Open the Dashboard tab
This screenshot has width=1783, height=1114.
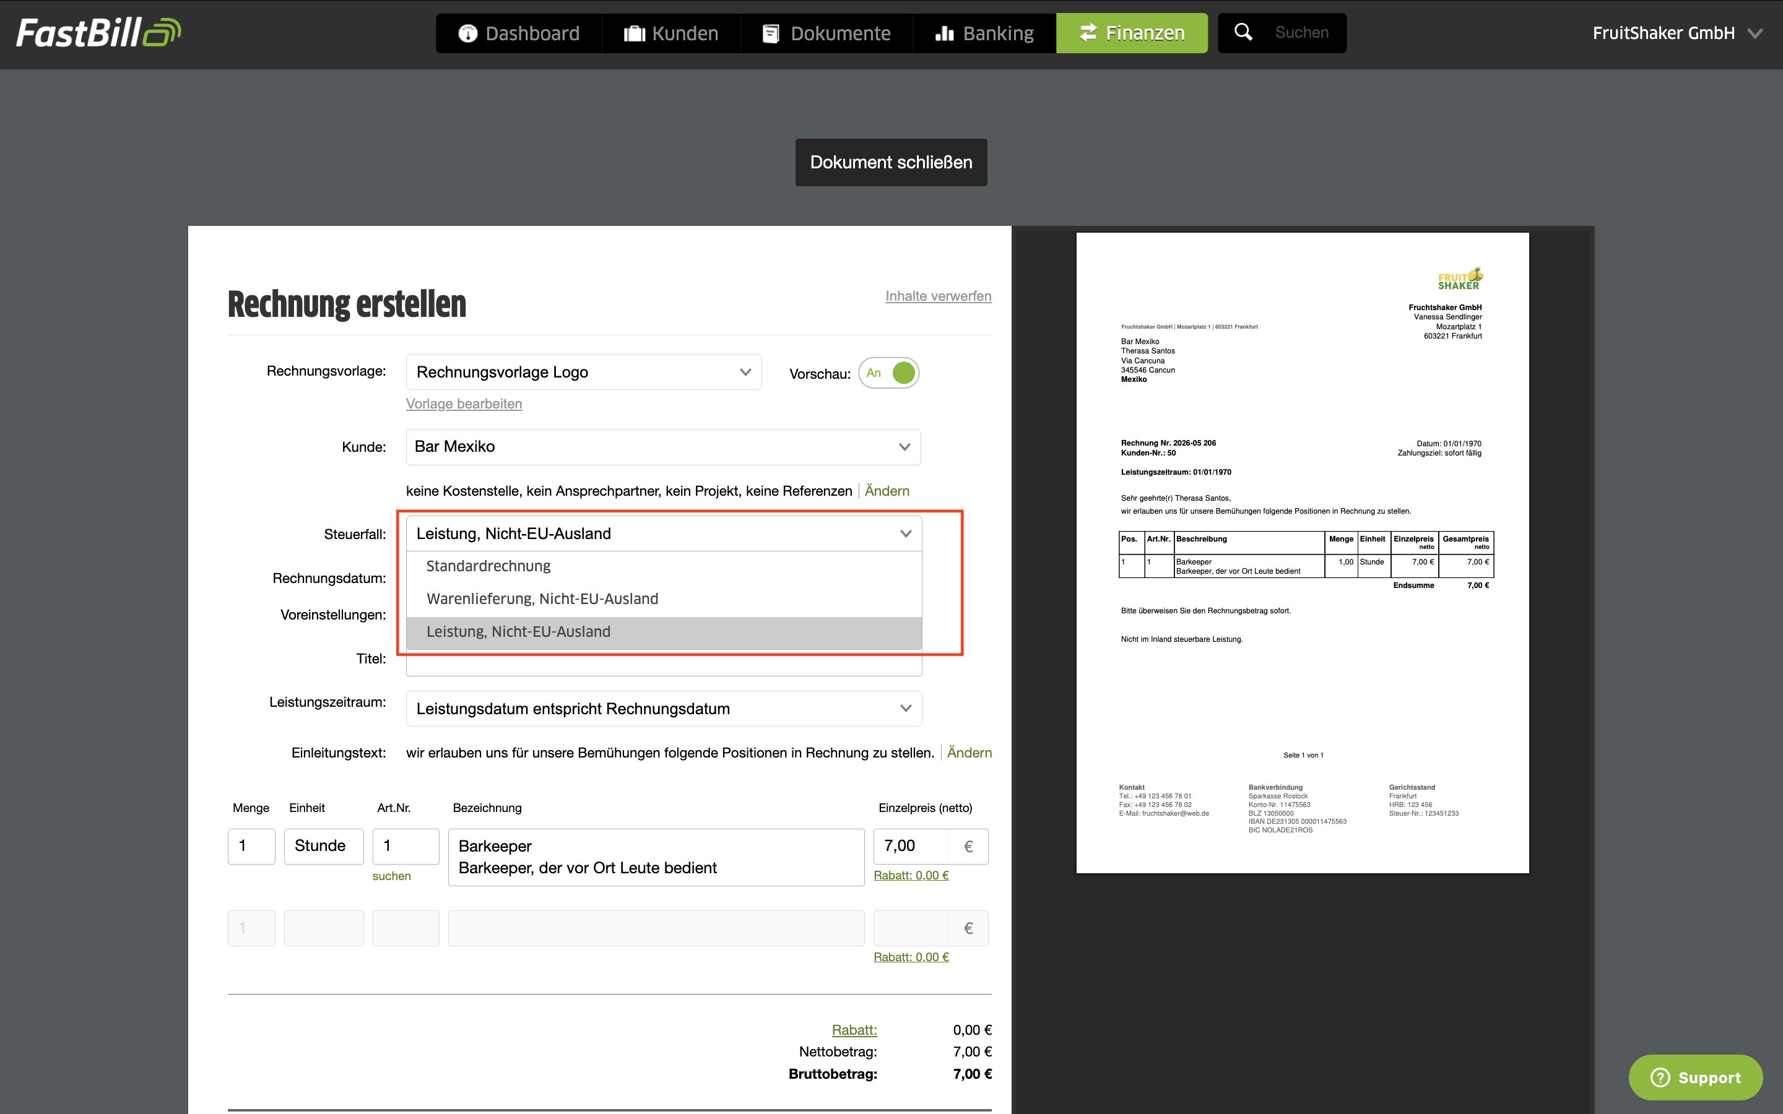pyautogui.click(x=519, y=33)
